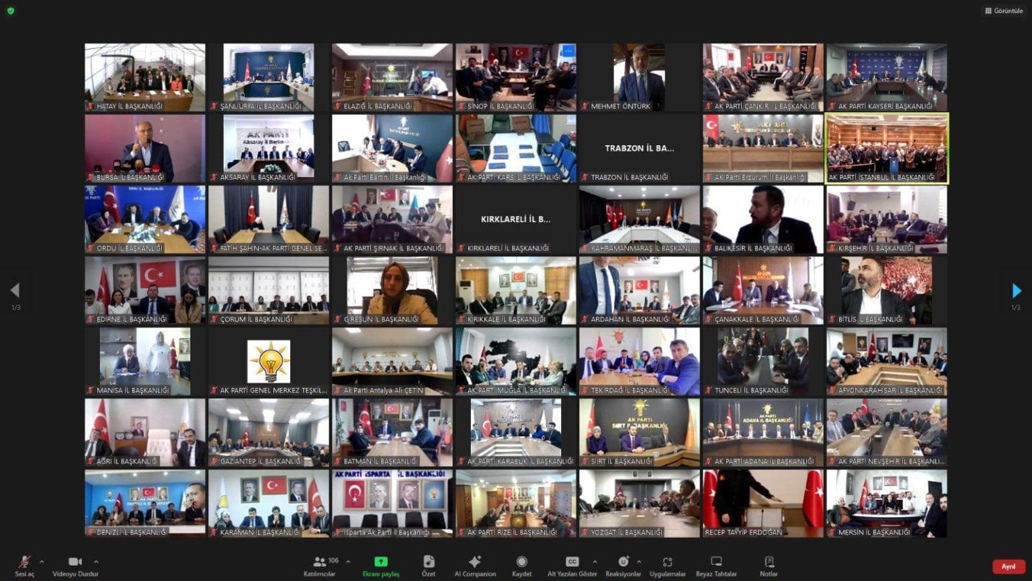Click the AFYONKARAHİSAR İL BAŞKANLIĞI name label
This screenshot has width=1032, height=581.
coord(891,390)
